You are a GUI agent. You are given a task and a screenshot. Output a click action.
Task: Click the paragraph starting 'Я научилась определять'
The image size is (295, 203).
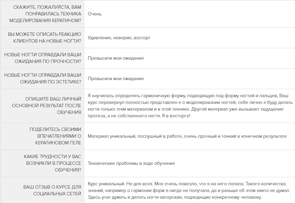pos(190,106)
